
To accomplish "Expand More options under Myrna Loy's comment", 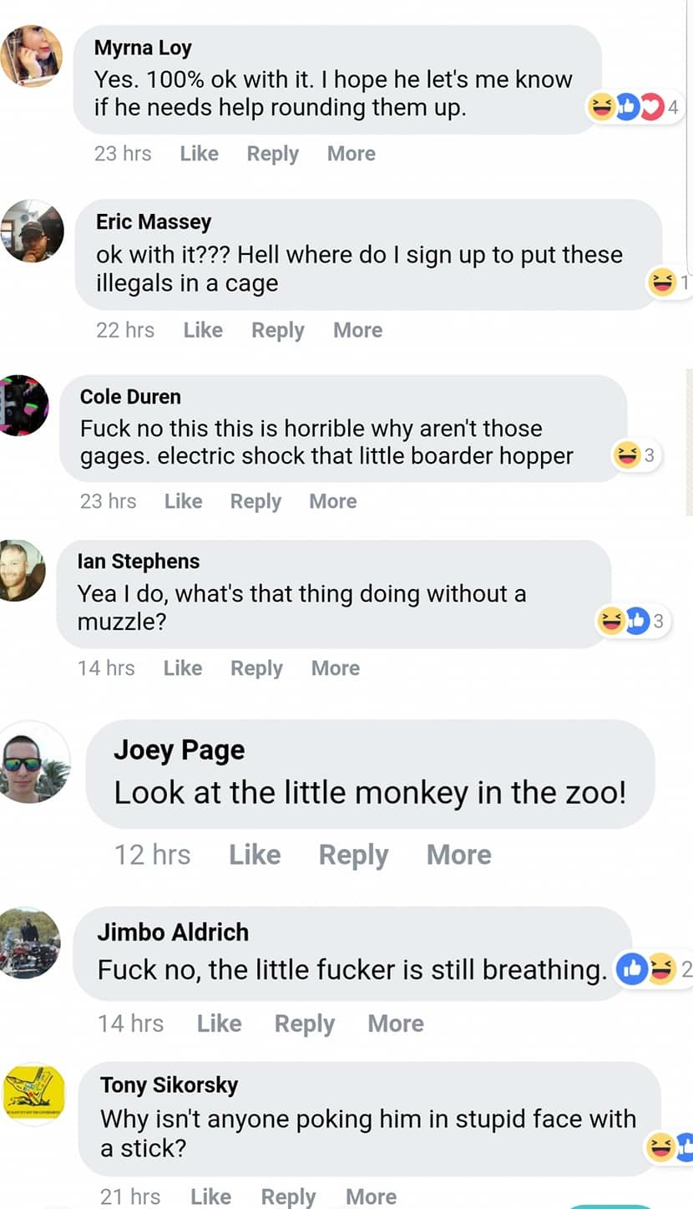I will coord(351,154).
